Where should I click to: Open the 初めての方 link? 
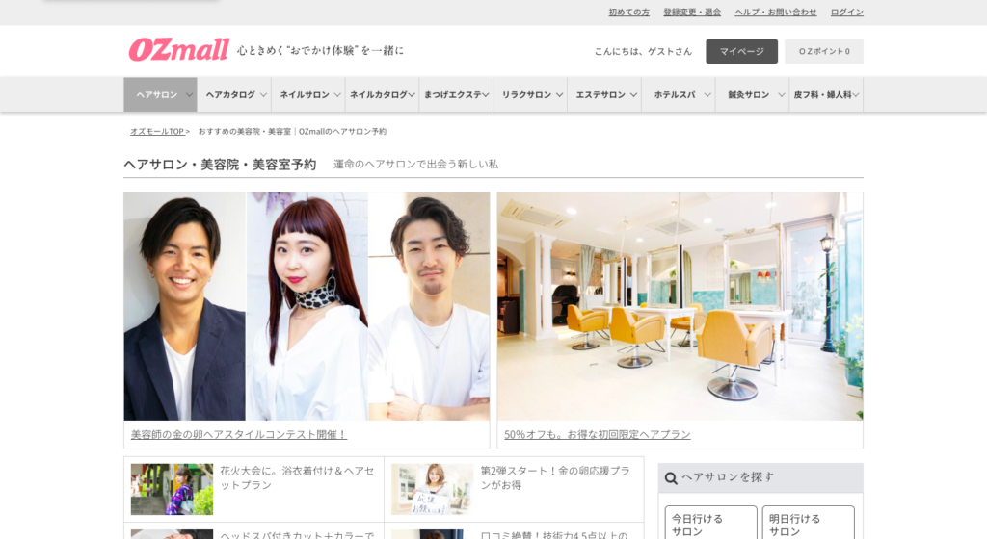[628, 12]
